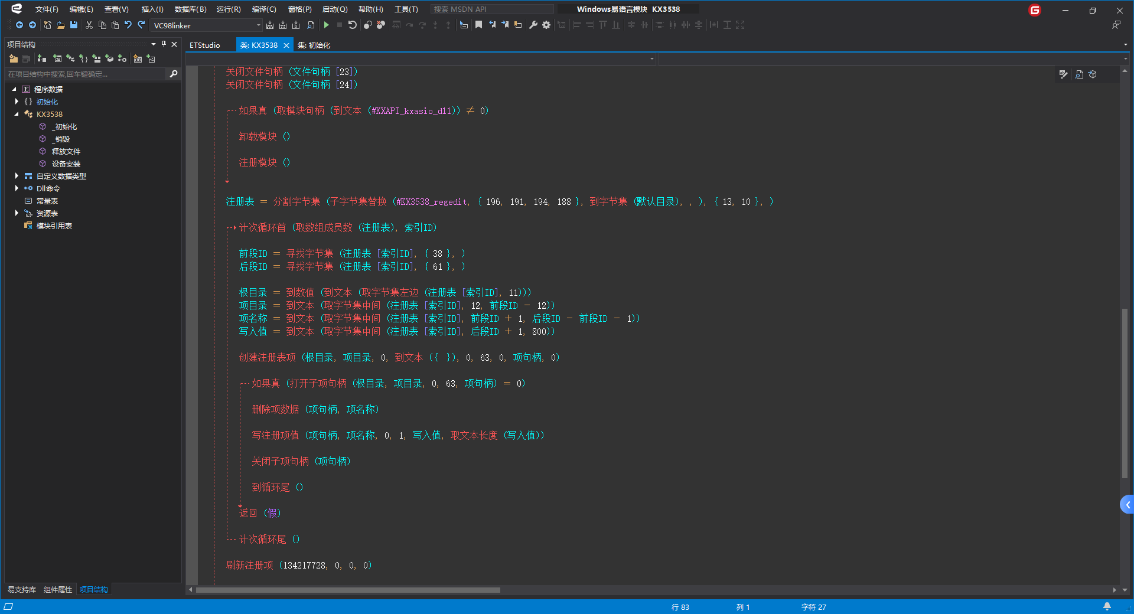Screen dimensions: 1134x614
Task: Open the editor tab list dropdown arrow
Action: pos(1125,45)
